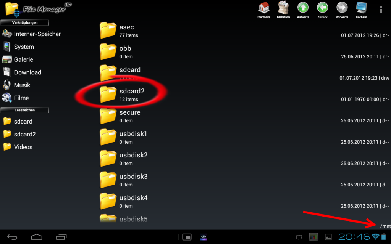
Task: Go up one level with Aufwärts
Action: 303,10
